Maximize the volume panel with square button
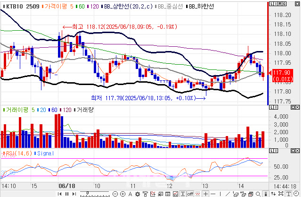This screenshot has width=303, height=197. [293, 107]
